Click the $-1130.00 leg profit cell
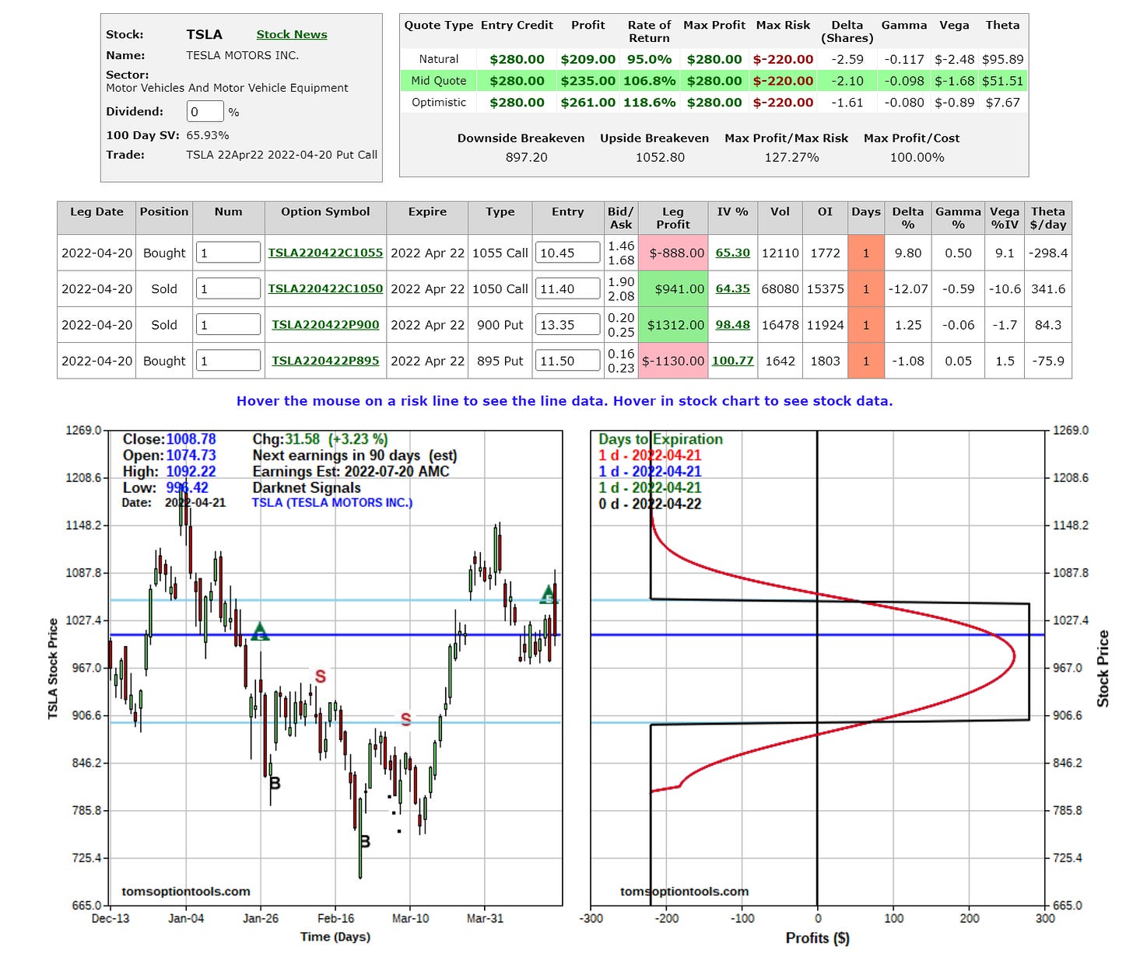 pyautogui.click(x=673, y=361)
